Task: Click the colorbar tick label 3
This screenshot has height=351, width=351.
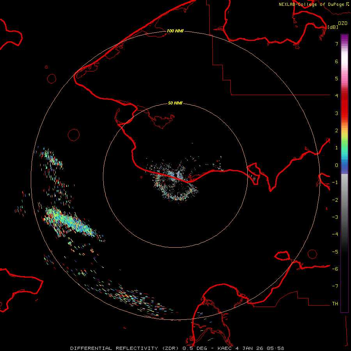Action: tap(337, 113)
